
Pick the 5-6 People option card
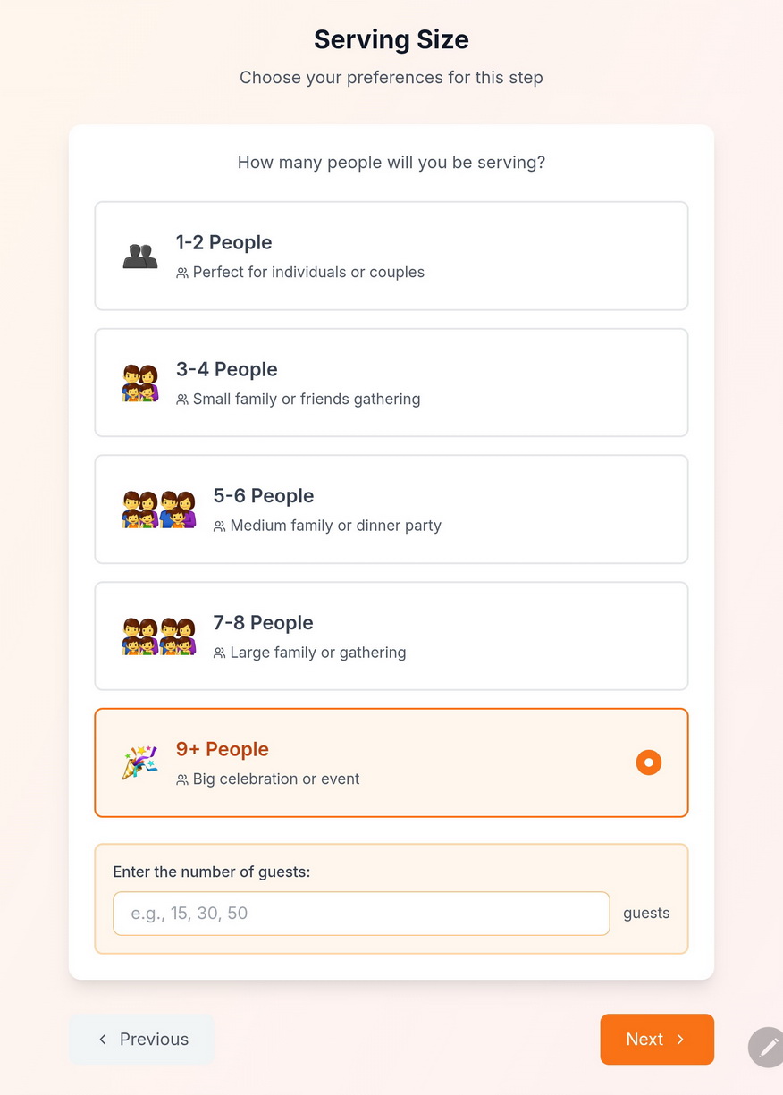(391, 510)
